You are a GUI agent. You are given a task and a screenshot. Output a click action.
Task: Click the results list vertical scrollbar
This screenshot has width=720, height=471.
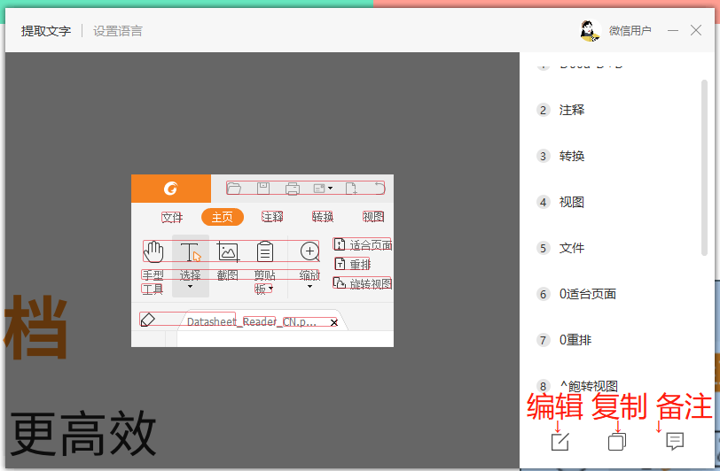tap(704, 167)
